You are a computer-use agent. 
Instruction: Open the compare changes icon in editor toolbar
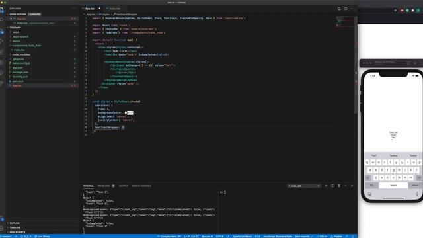pyautogui.click(x=339, y=9)
